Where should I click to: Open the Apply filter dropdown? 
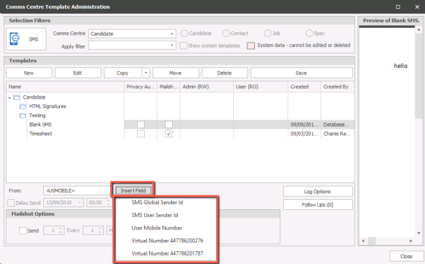(x=172, y=46)
